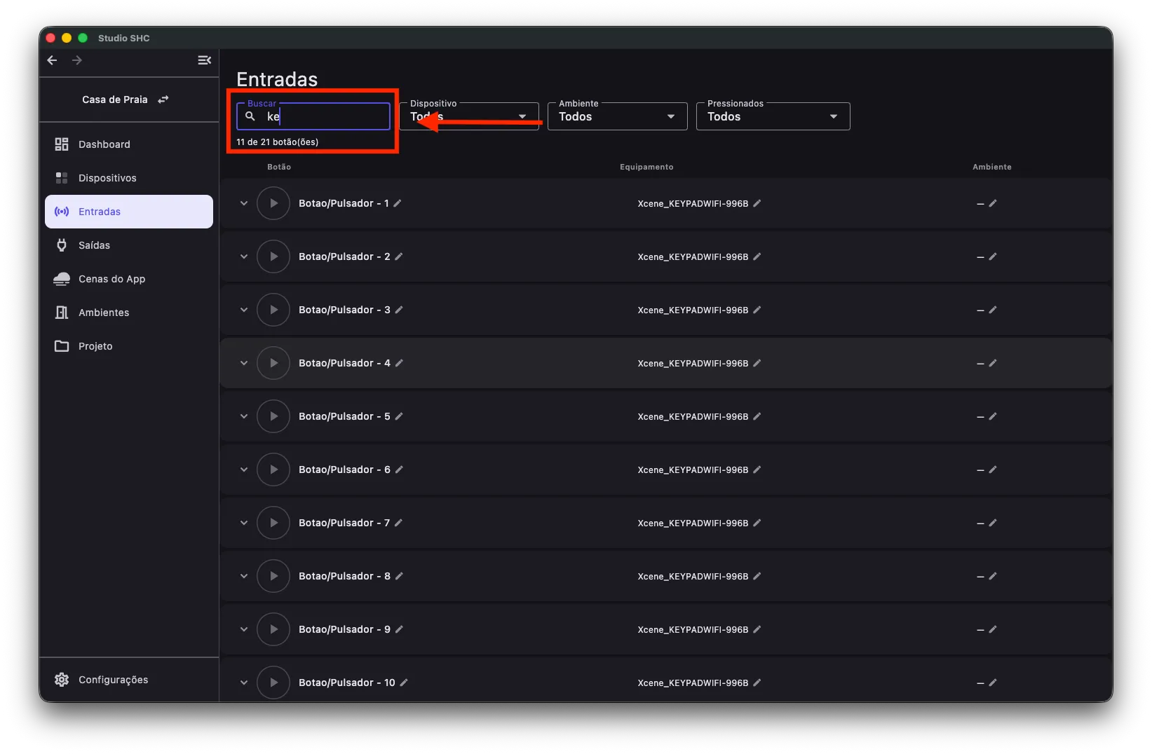Click the back navigation arrow
The height and width of the screenshot is (754, 1152).
pyautogui.click(x=52, y=60)
